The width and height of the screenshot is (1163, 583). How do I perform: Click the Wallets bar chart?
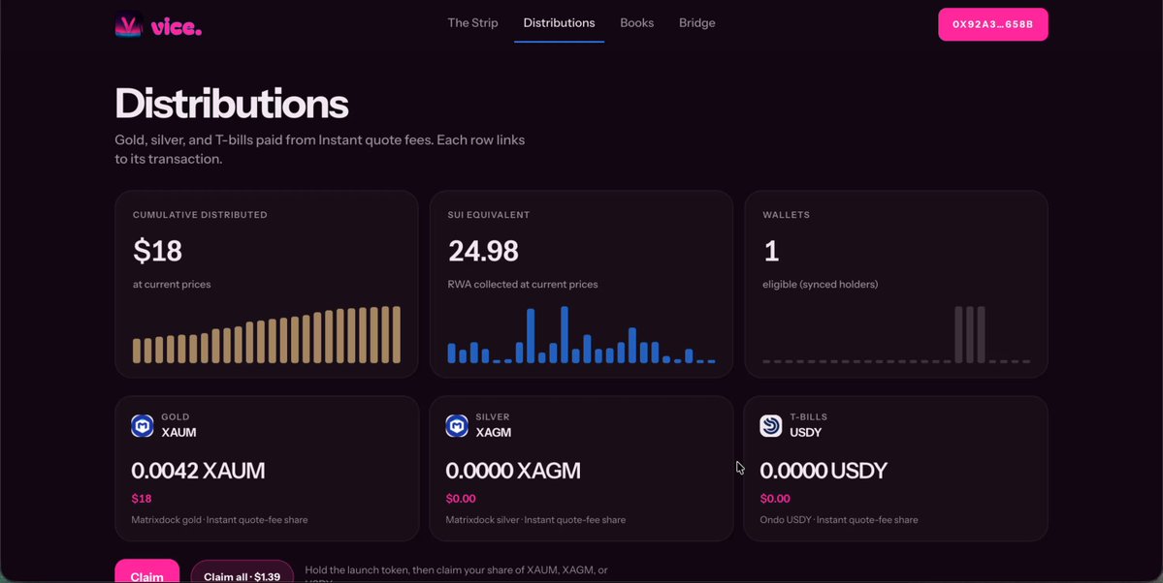click(896, 335)
